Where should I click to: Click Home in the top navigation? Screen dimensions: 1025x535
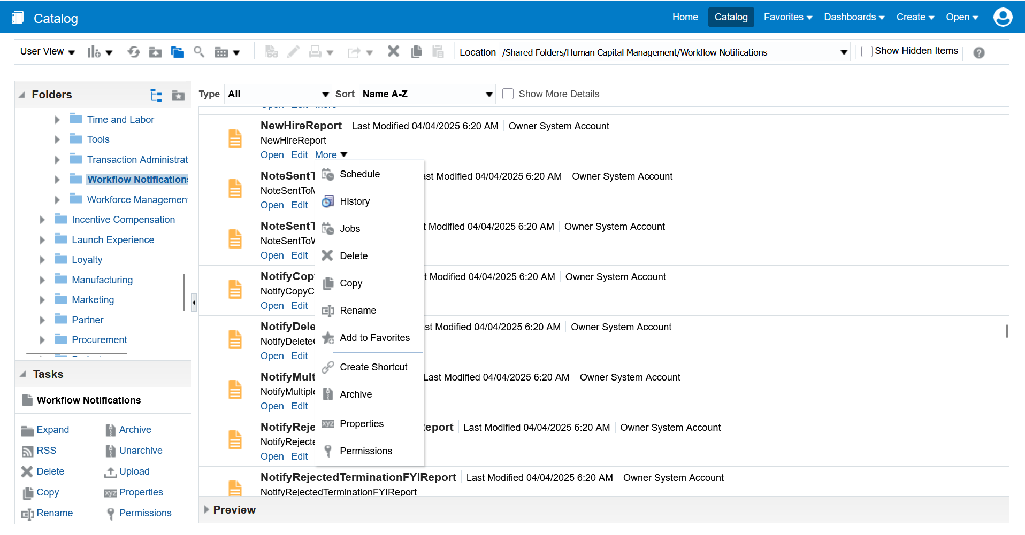click(x=685, y=17)
